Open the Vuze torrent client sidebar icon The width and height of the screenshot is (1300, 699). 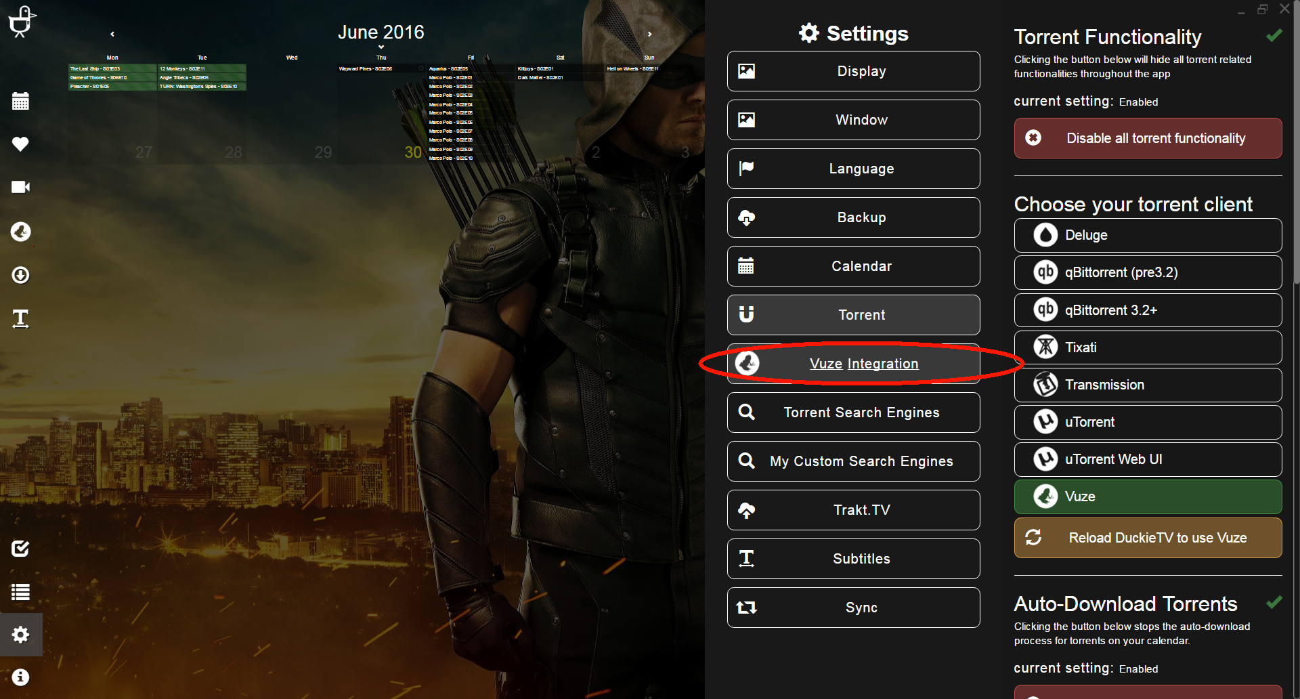pyautogui.click(x=20, y=232)
